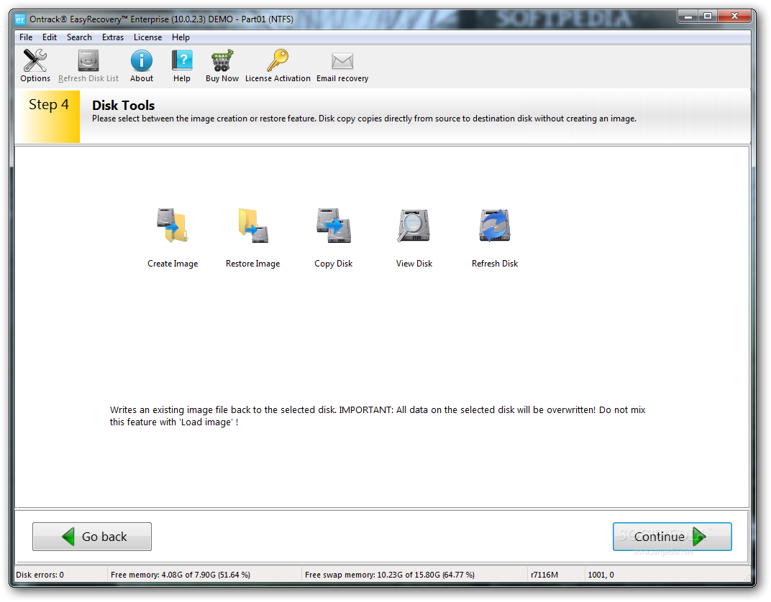Click the 'Please select between the image creation' instruction text

coord(364,119)
